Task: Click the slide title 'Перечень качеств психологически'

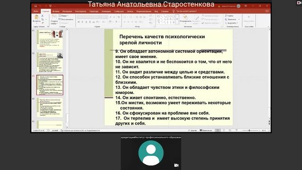Action: click(162, 37)
